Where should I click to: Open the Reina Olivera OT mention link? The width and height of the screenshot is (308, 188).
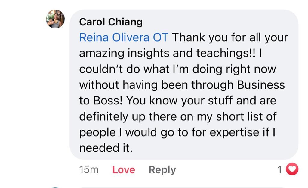[124, 37]
